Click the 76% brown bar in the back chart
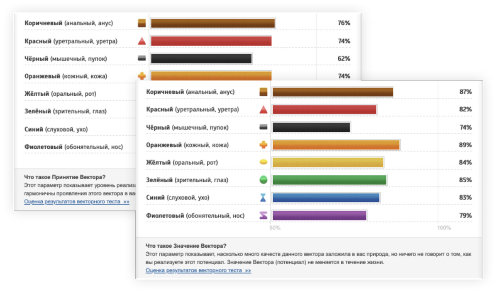498x292 pixels. tap(212, 23)
